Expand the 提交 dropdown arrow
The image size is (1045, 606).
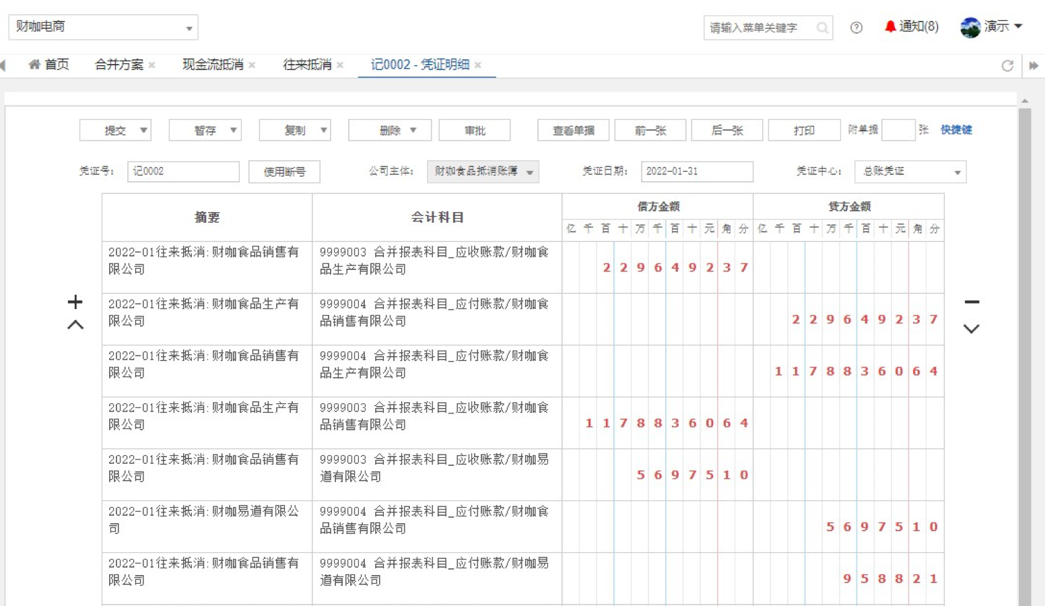(x=143, y=130)
